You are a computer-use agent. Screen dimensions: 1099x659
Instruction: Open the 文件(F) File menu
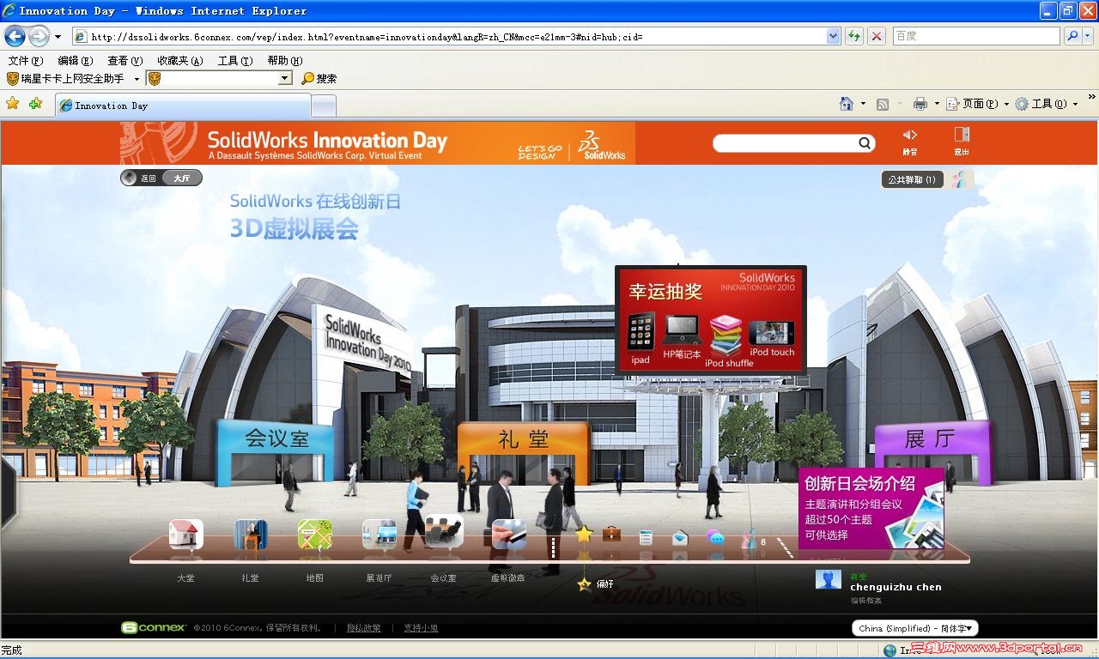[25, 61]
